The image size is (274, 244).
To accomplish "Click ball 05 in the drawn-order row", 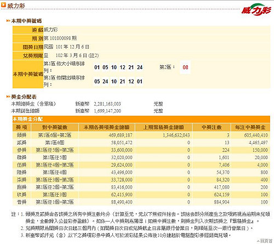I will 97,81.
